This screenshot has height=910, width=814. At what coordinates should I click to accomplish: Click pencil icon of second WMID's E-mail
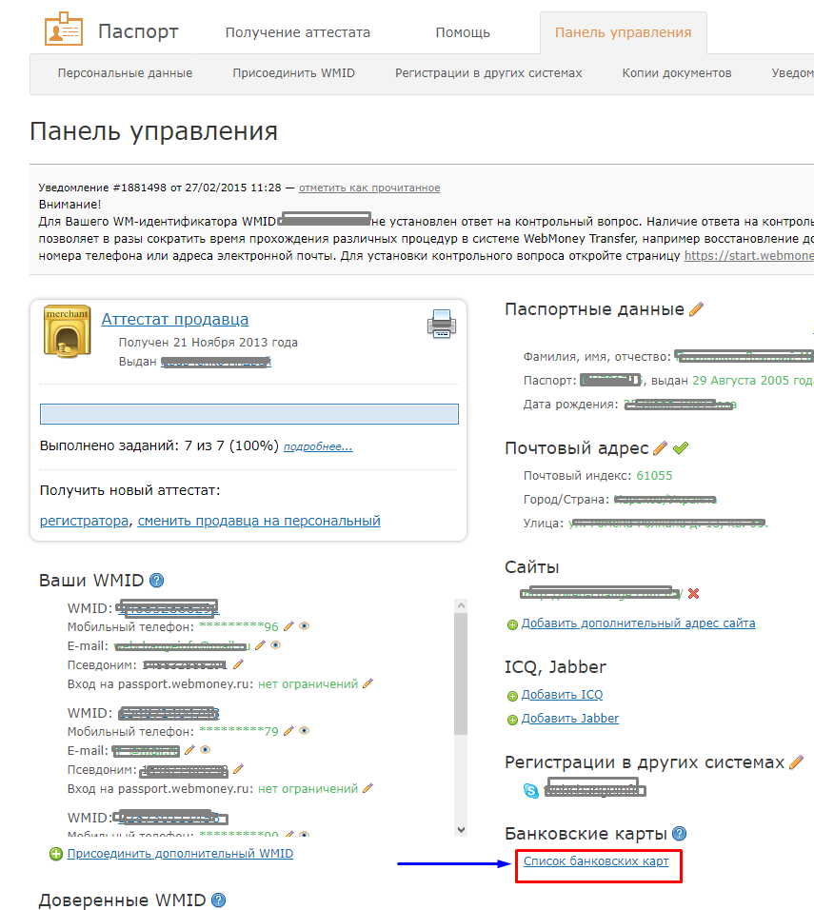(x=189, y=750)
